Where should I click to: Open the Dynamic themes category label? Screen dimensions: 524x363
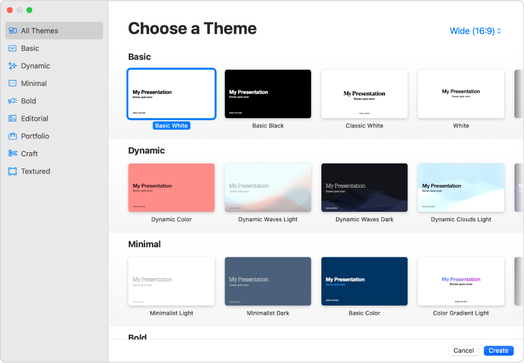pyautogui.click(x=35, y=66)
